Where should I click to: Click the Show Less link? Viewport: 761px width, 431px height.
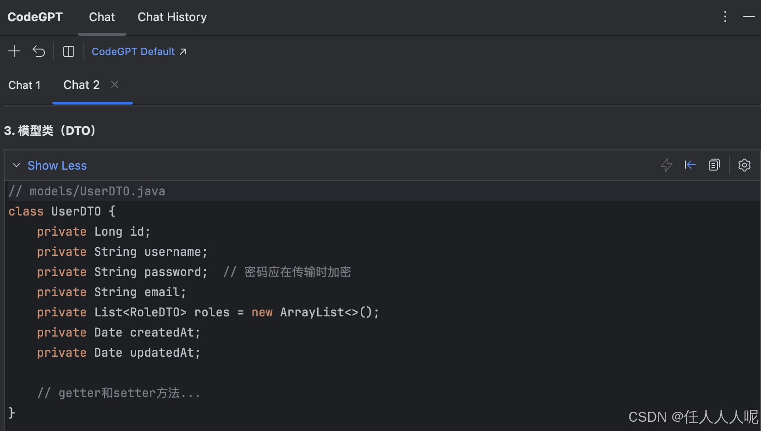click(x=57, y=166)
